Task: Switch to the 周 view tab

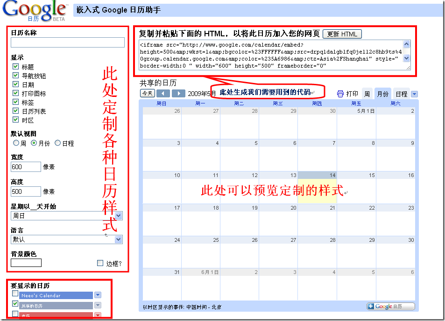Action: pyautogui.click(x=367, y=94)
